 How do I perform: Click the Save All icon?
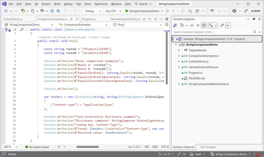[58, 11]
